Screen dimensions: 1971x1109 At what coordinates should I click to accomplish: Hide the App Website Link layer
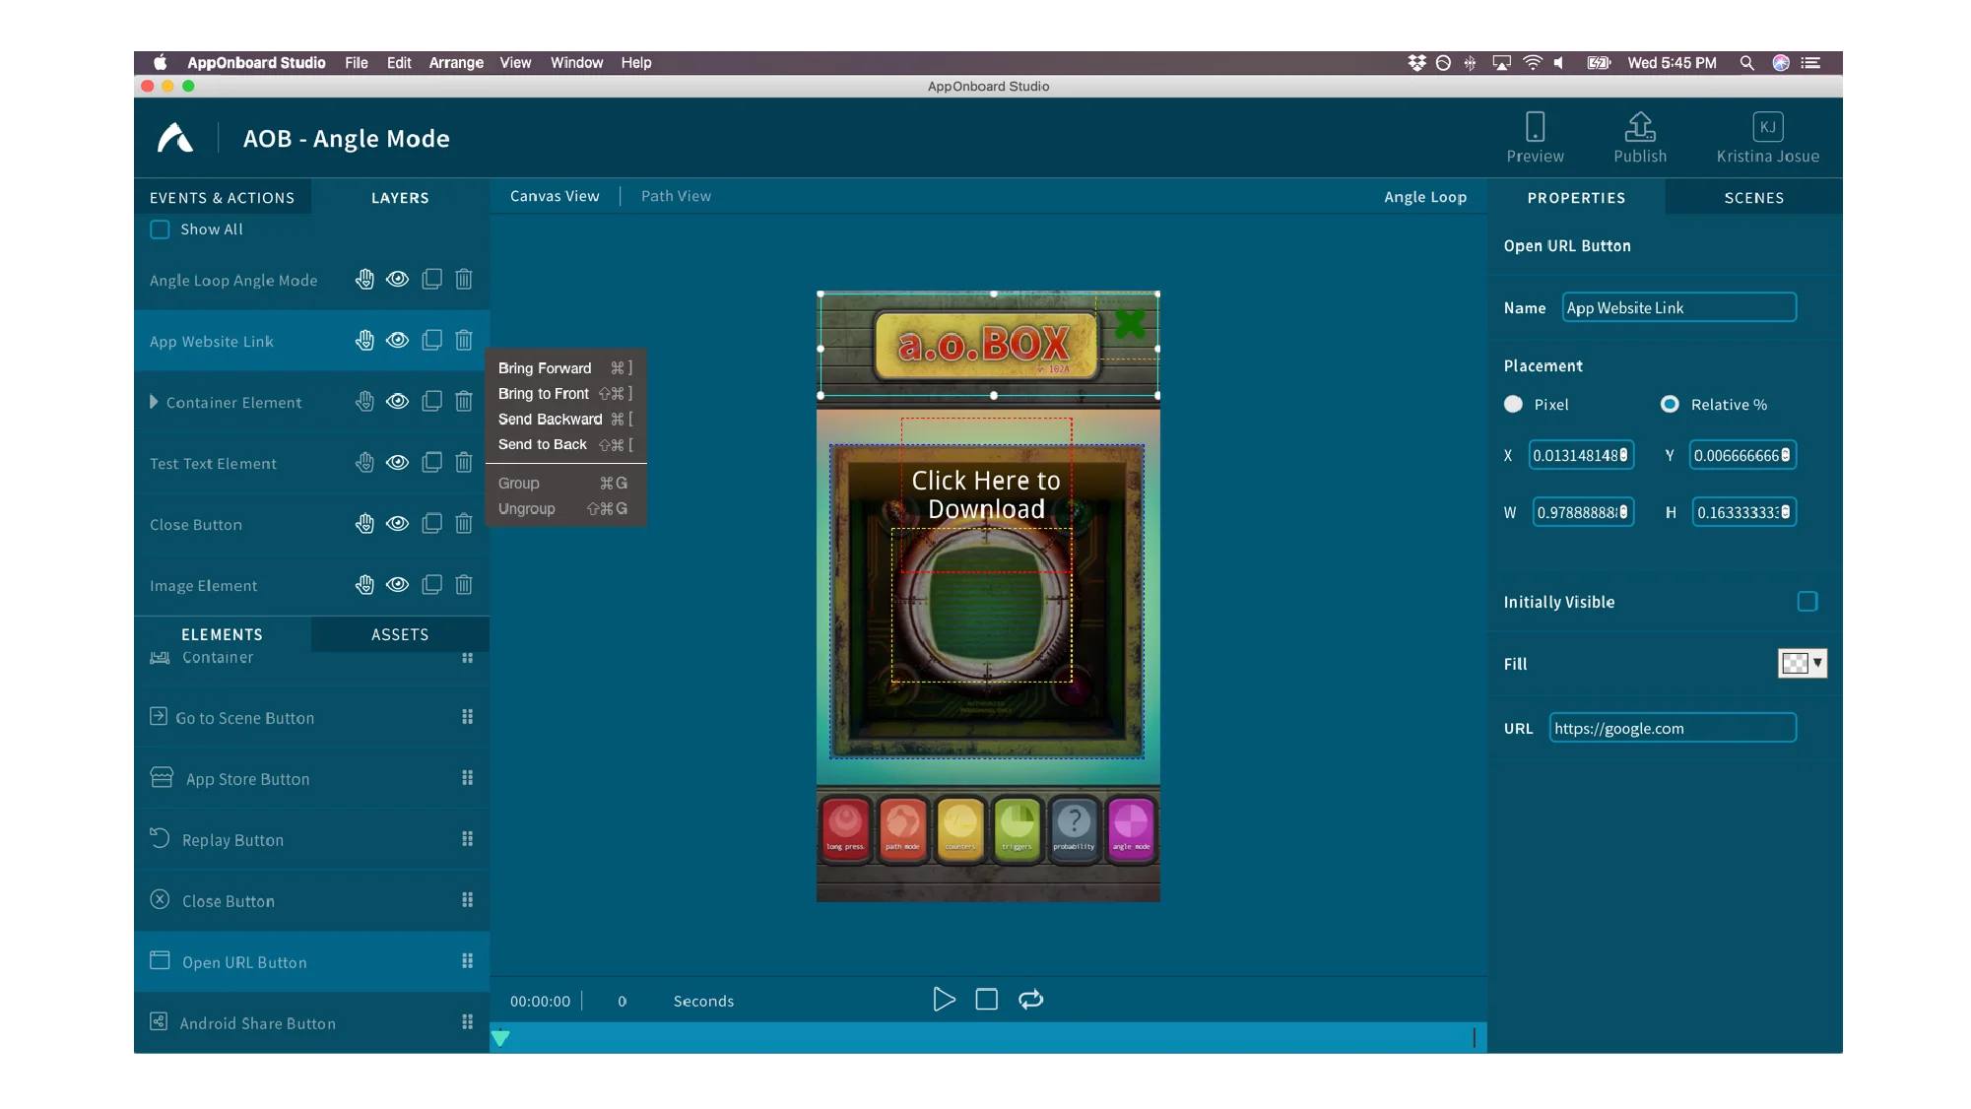(398, 340)
